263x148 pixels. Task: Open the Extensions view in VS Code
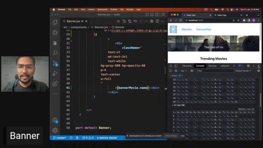tap(55, 83)
